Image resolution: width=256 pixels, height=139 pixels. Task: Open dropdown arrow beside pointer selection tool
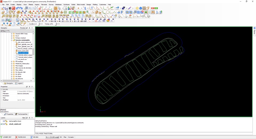coord(62,8)
